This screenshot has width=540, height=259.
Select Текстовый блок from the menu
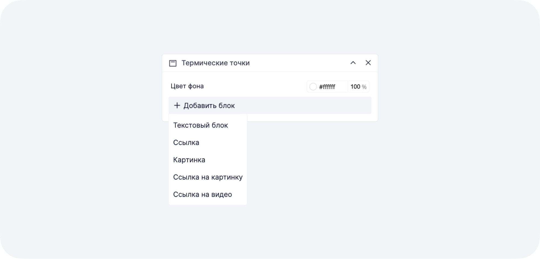tap(201, 125)
